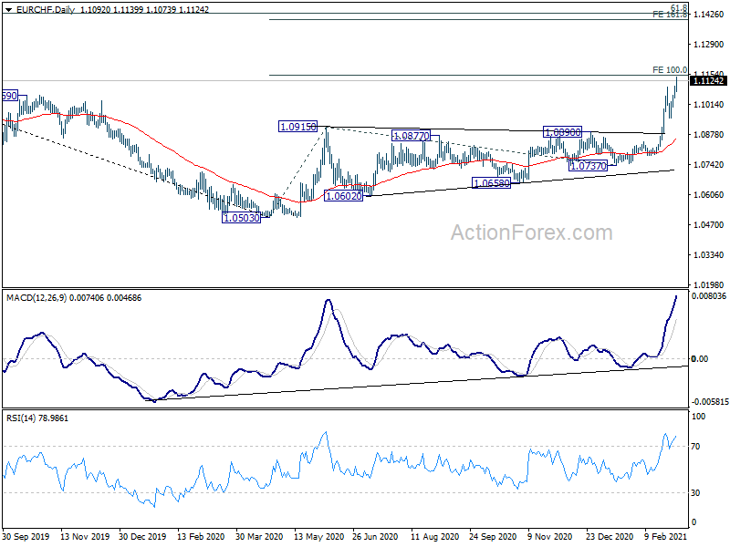730x547 pixels.
Task: Click the 24 Sep 2020 date label
Action: pyautogui.click(x=493, y=536)
